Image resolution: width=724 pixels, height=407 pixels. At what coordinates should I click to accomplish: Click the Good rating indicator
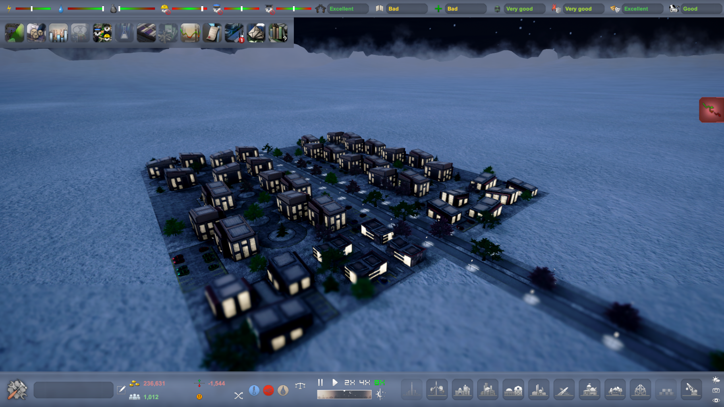[701, 9]
